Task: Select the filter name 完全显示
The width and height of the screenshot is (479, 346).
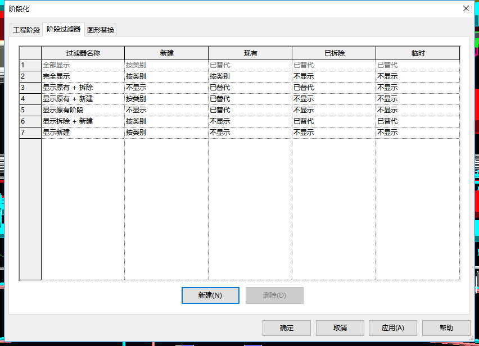Action: tap(83, 76)
